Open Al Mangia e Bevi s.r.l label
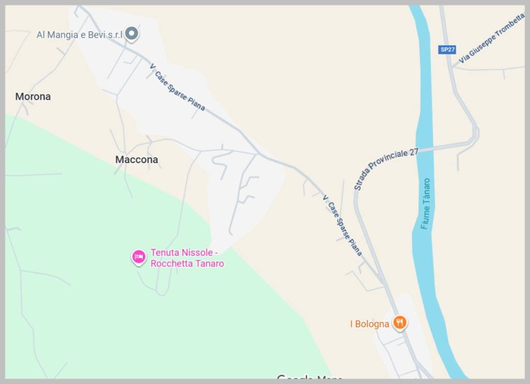This screenshot has height=384, width=530. (79, 35)
